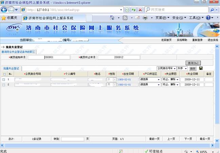Expand the address bar URL dropdown
Image resolution: width=220 pixels, height=153 pixels.
pyautogui.click(x=121, y=10)
